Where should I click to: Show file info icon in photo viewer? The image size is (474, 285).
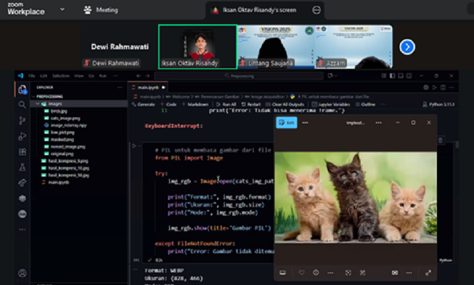click(316, 273)
